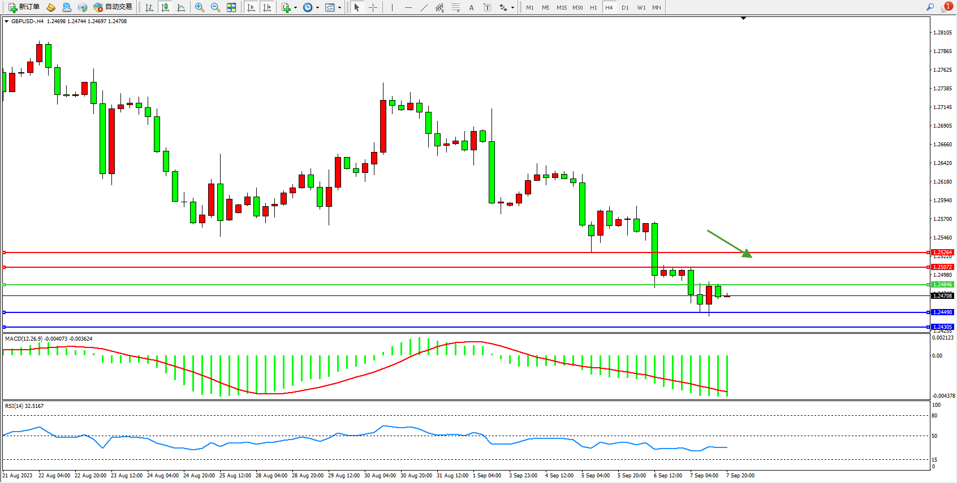
Task: Switch chart to candlestick mode
Action: tap(165, 7)
